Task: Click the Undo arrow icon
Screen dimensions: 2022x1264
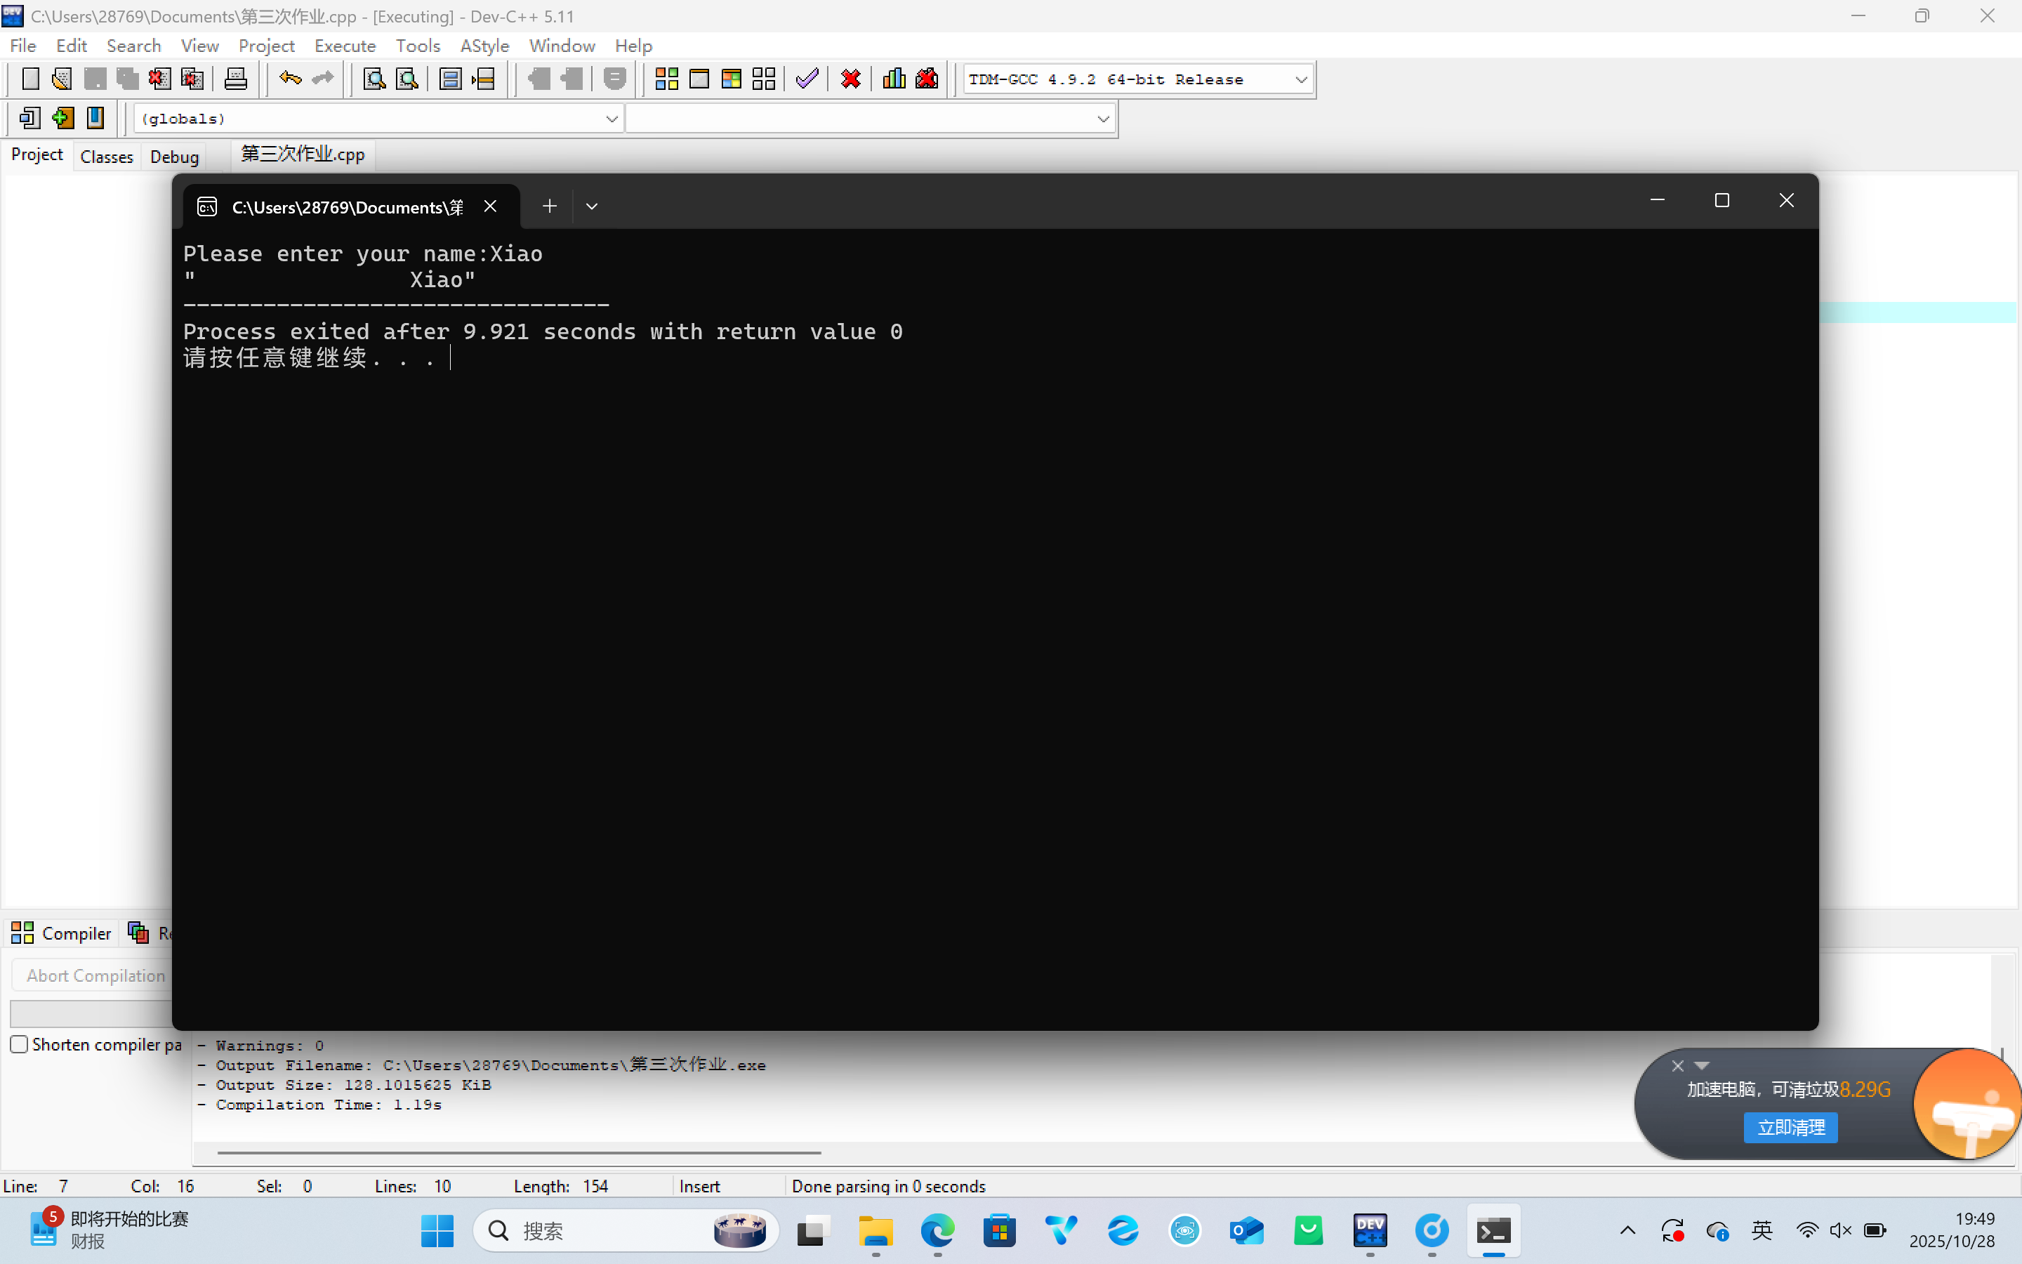Action: 290,79
